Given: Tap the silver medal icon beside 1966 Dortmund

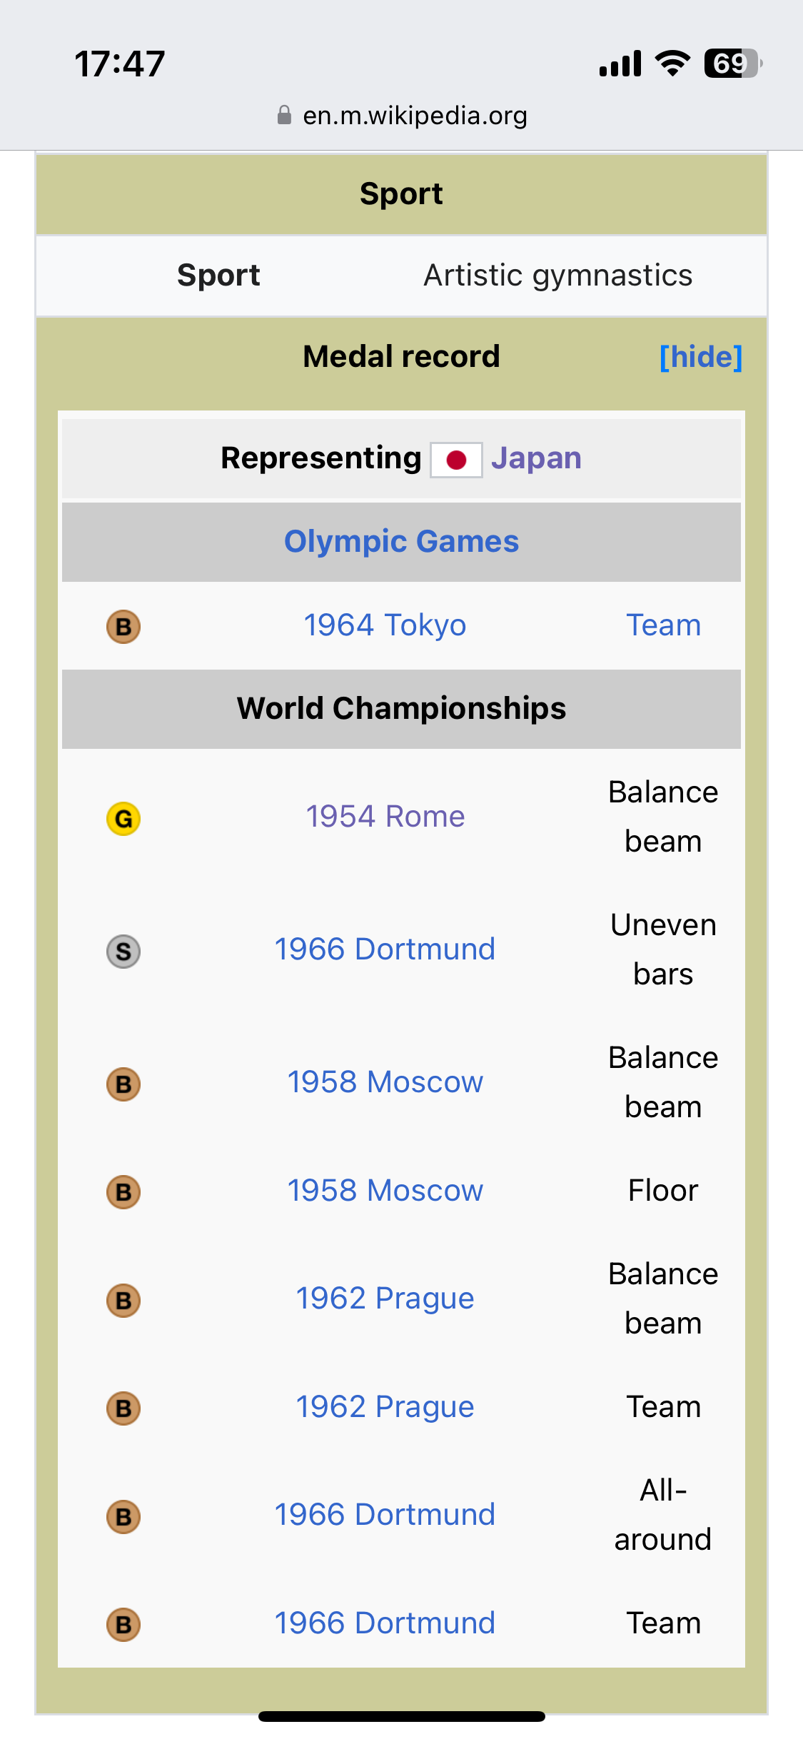Looking at the screenshot, I should (123, 951).
